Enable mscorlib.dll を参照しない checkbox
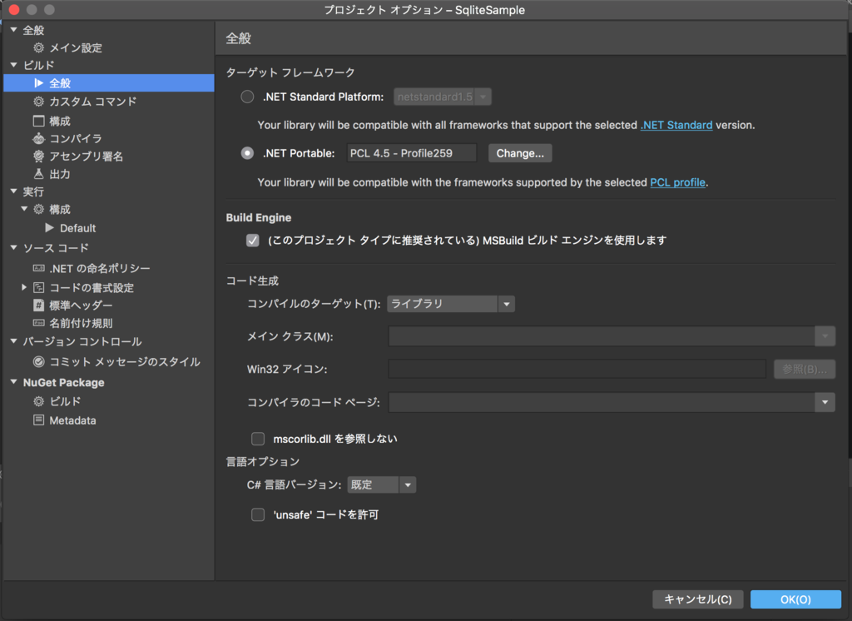This screenshot has width=852, height=621. coord(258,439)
